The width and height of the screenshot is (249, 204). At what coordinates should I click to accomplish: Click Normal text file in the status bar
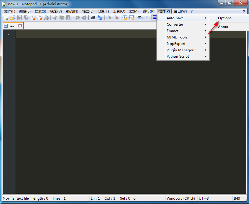pos(16,198)
